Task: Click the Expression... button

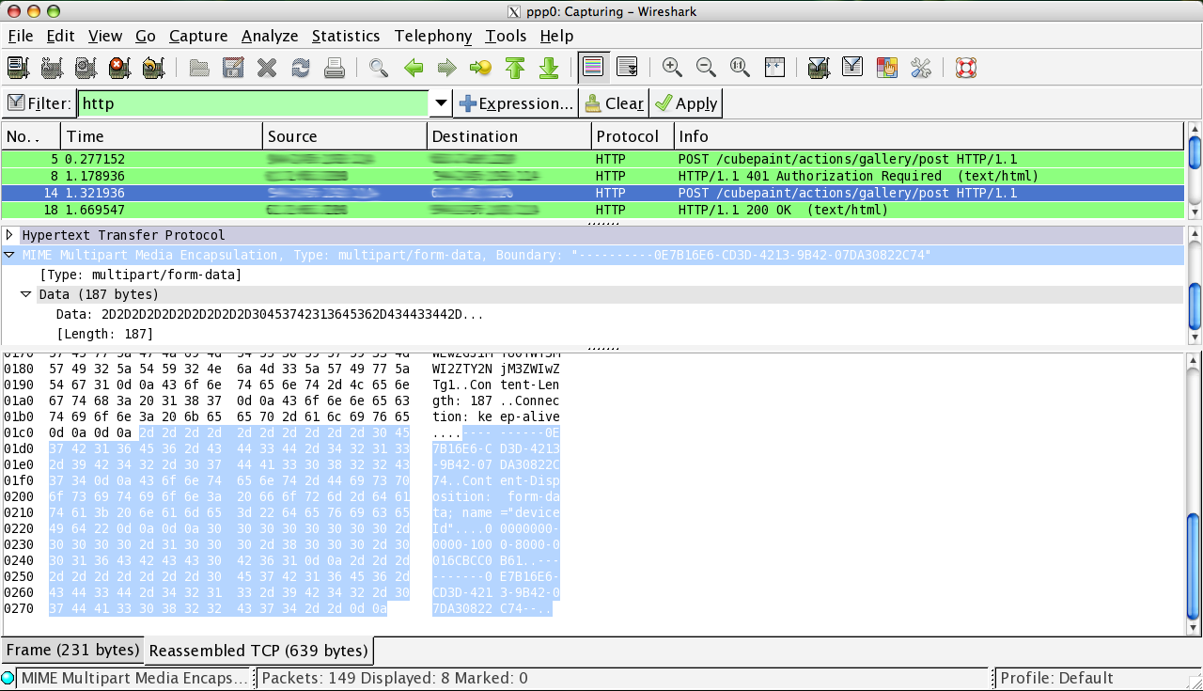Action: 515,103
